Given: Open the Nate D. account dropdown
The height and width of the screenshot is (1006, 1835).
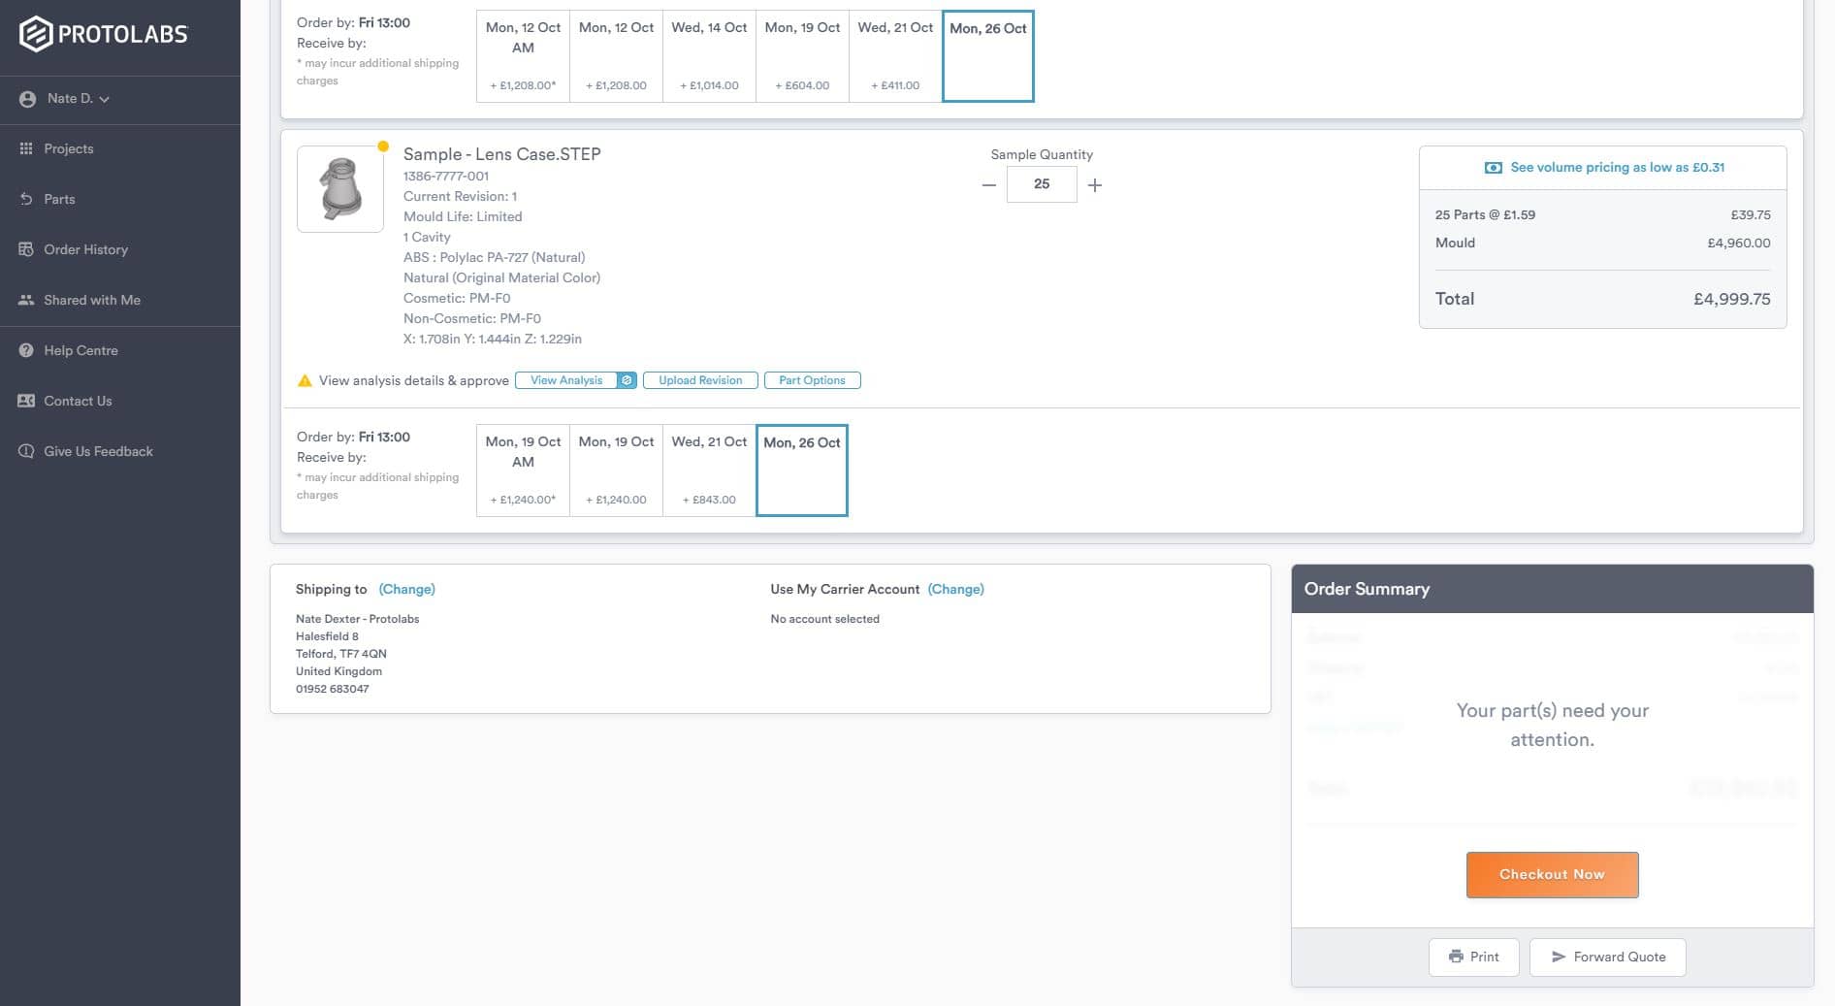Looking at the screenshot, I should pyautogui.click(x=78, y=99).
